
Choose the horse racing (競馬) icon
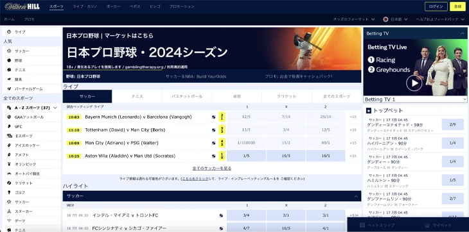[9, 79]
